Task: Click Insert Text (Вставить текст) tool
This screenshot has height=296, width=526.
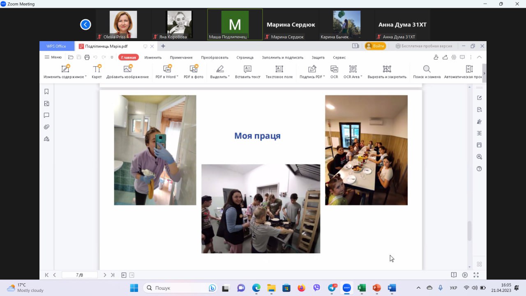Action: (x=247, y=72)
